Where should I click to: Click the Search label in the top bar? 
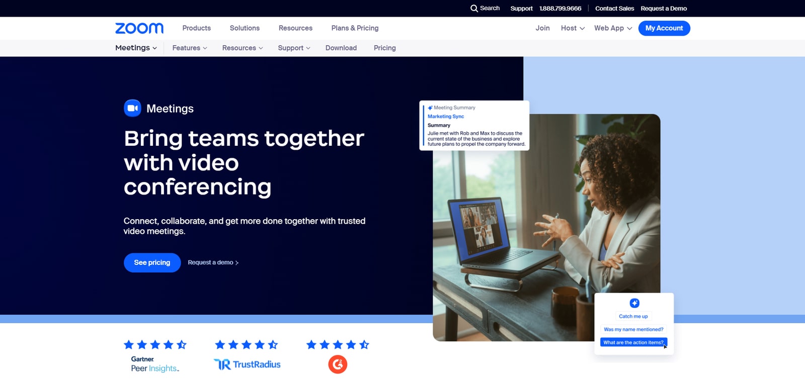(490, 9)
